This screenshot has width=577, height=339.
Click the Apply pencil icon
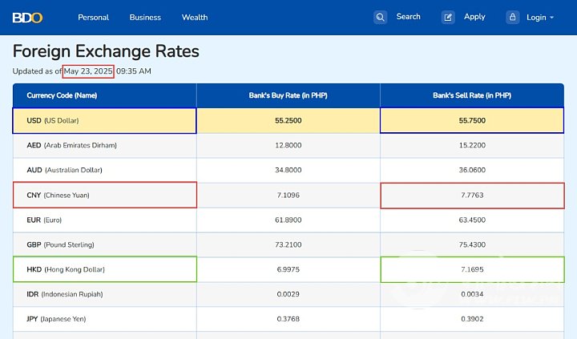click(449, 17)
